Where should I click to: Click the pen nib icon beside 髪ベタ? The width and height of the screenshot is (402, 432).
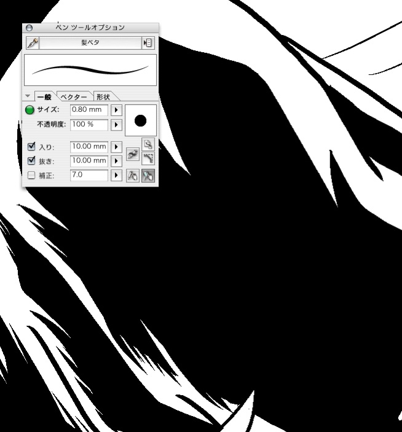(33, 43)
